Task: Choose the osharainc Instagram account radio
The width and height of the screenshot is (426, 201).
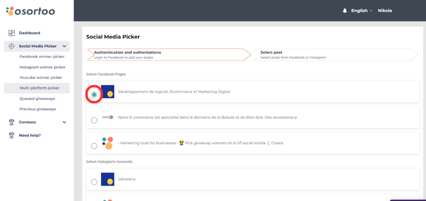Action: tap(94, 182)
